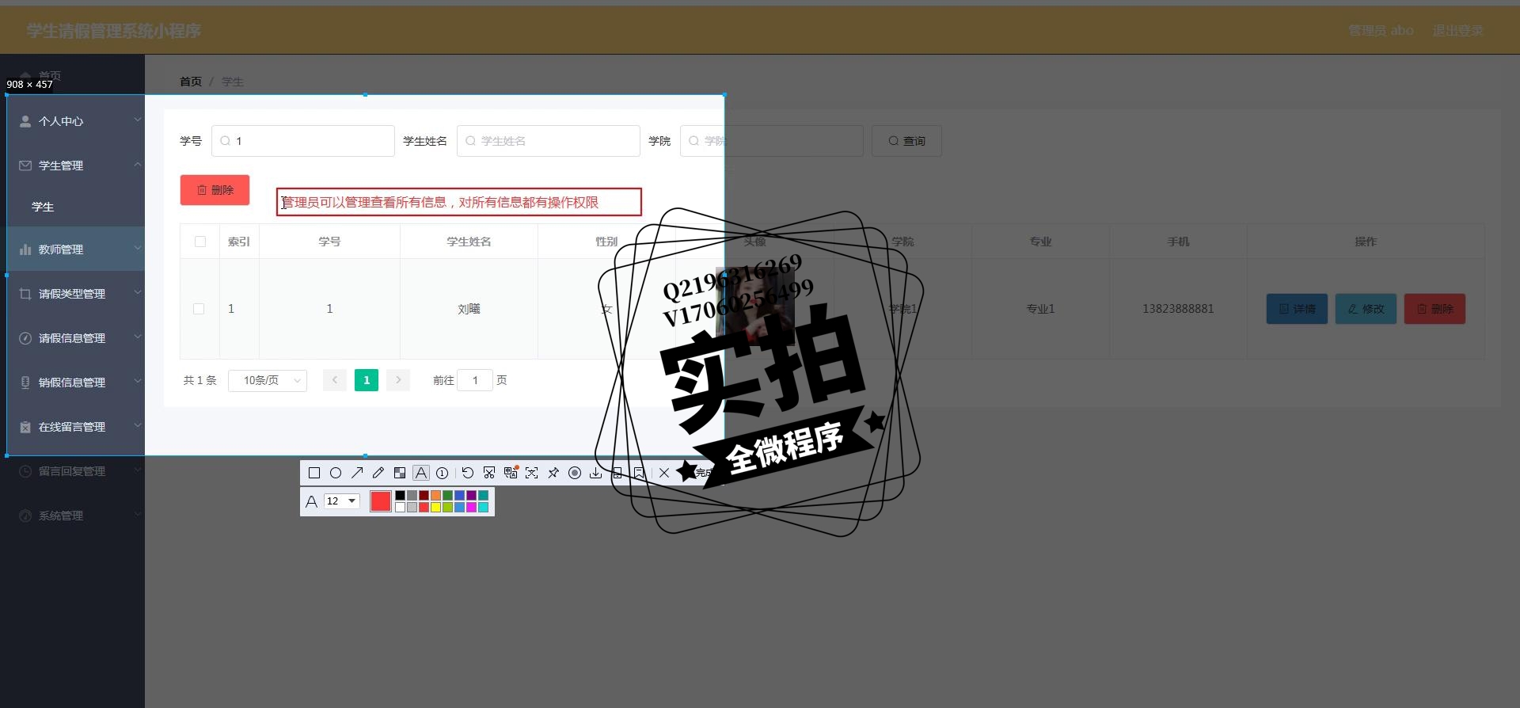Image resolution: width=1520 pixels, height=708 pixels.
Task: Expand 系统管理 with its chevron
Action: [x=137, y=515]
